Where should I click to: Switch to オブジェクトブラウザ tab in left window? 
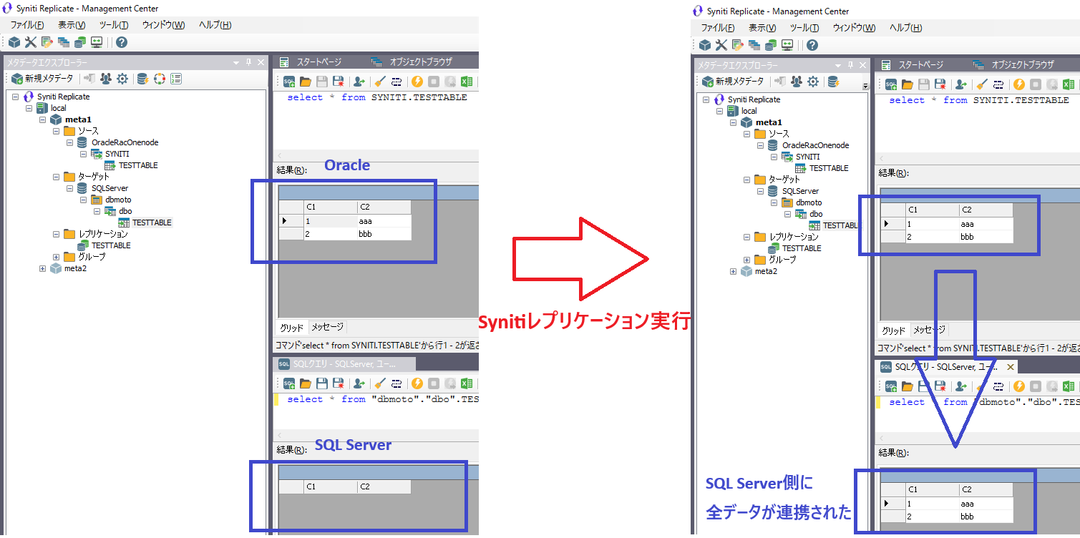[x=412, y=62]
